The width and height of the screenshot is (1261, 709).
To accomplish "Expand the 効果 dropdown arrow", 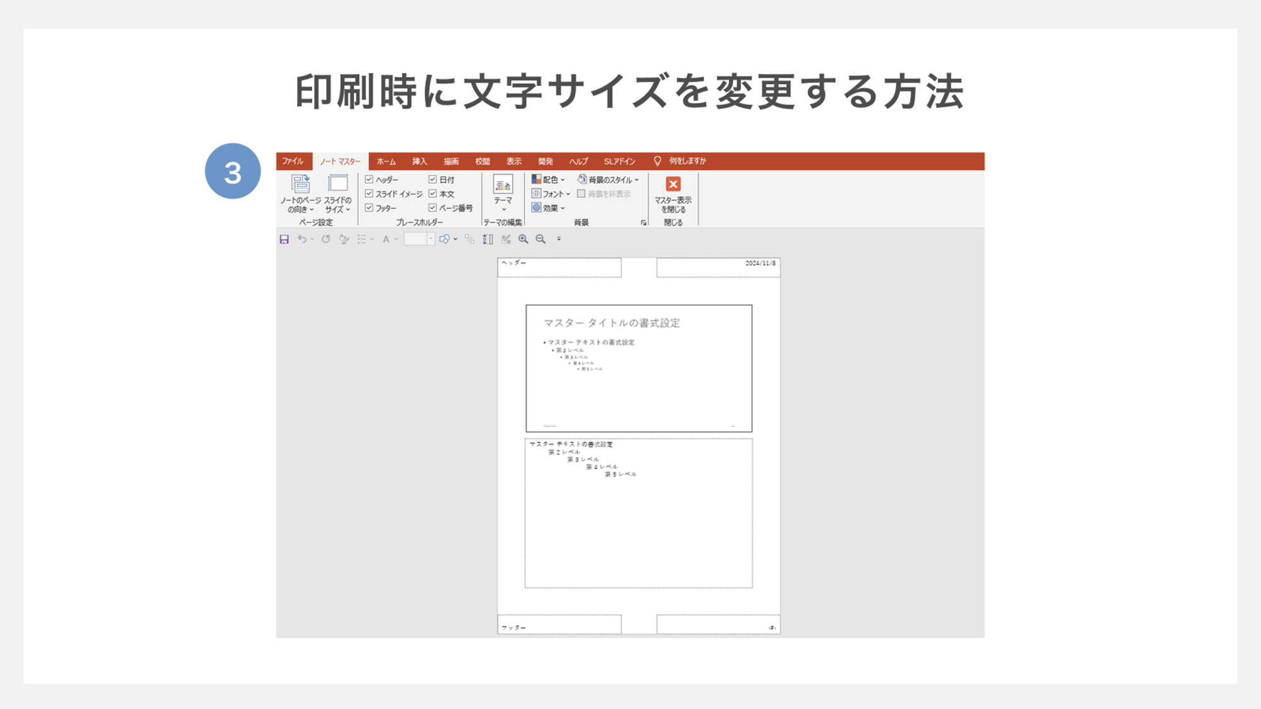I will click(563, 209).
